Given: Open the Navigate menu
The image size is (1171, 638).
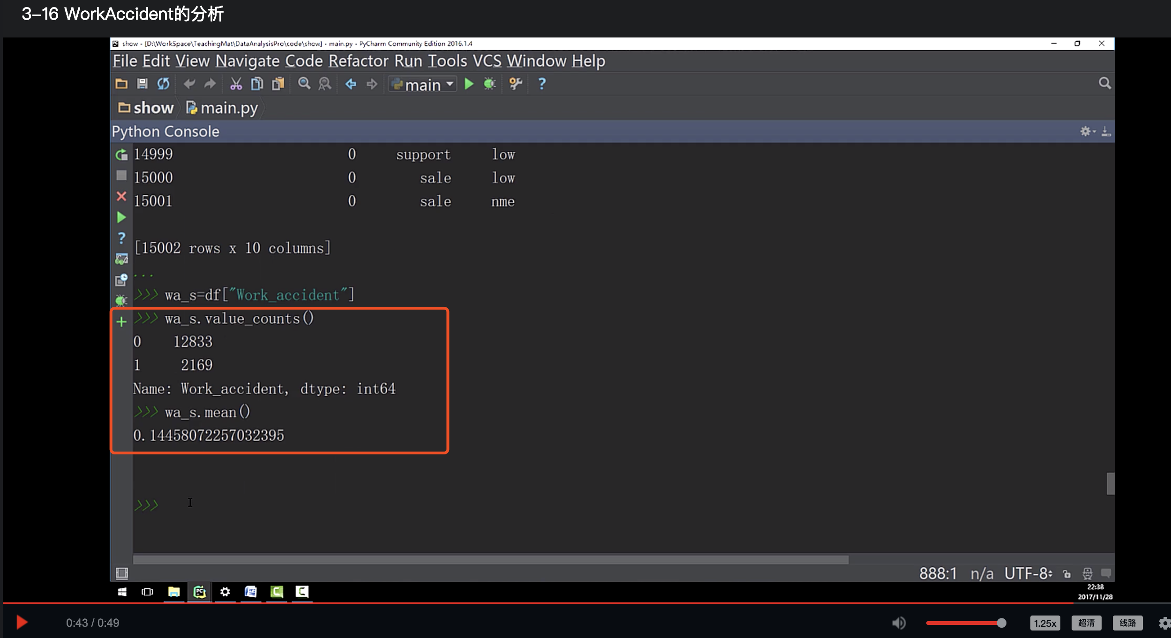Looking at the screenshot, I should click(248, 61).
